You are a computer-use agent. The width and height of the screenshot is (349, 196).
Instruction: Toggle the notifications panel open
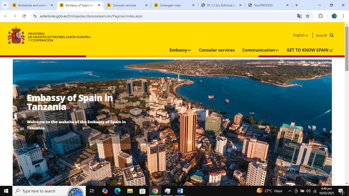(x=340, y=191)
